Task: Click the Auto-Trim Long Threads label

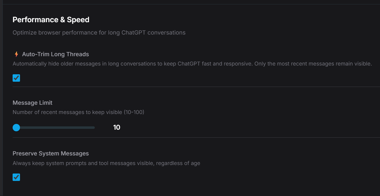Action: [55, 54]
